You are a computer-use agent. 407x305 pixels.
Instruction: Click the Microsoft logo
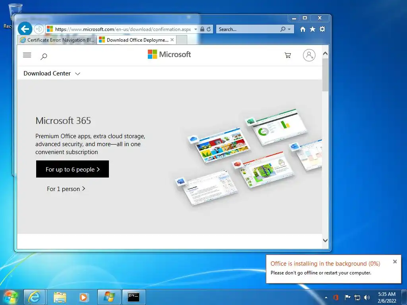tap(169, 54)
